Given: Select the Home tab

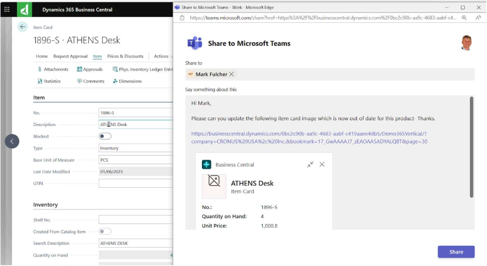Looking at the screenshot, I should click(42, 56).
